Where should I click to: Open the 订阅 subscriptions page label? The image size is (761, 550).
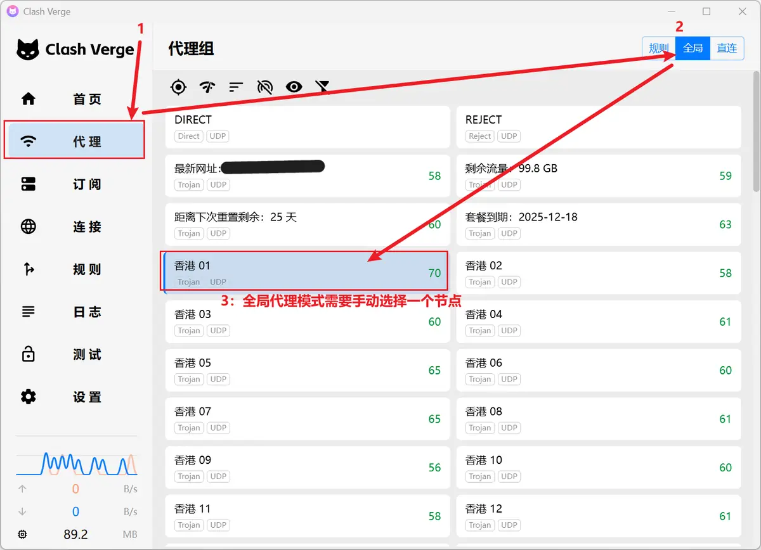(87, 184)
